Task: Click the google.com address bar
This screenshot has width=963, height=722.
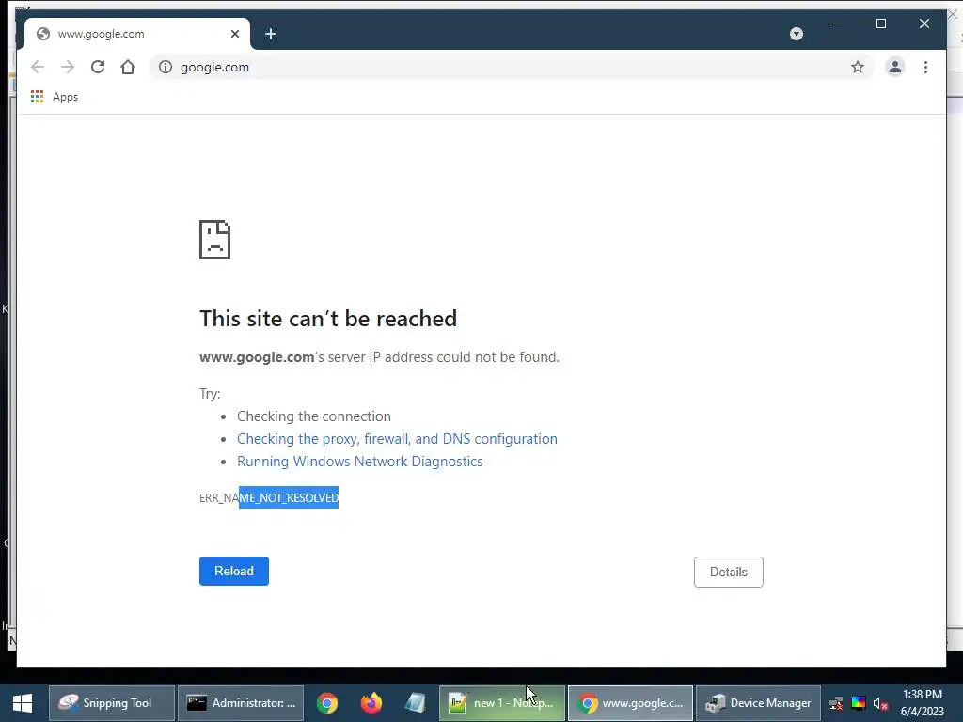Action: tap(510, 67)
